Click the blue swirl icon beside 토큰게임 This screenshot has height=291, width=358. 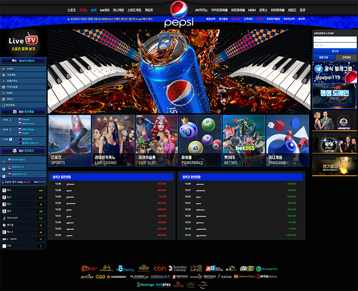4,105
